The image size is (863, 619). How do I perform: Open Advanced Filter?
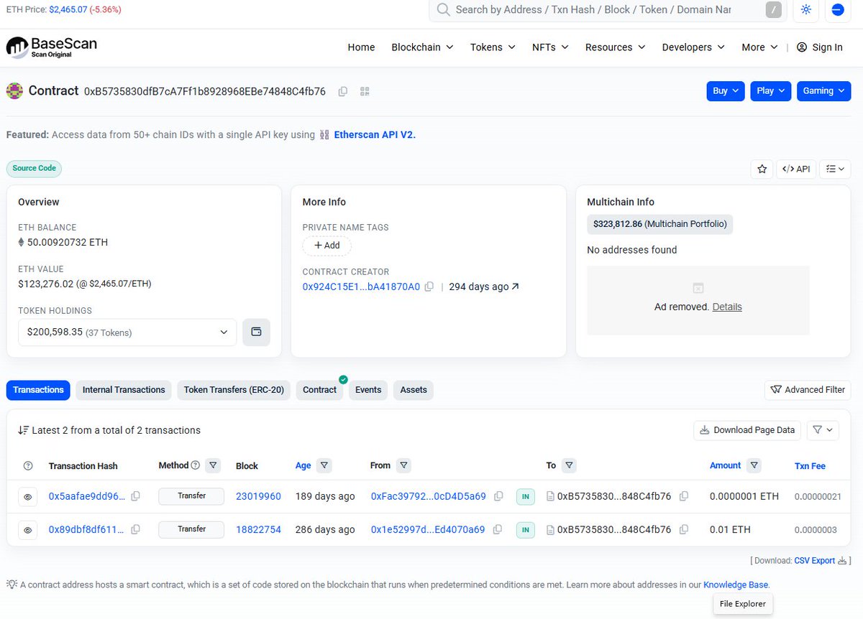point(808,390)
